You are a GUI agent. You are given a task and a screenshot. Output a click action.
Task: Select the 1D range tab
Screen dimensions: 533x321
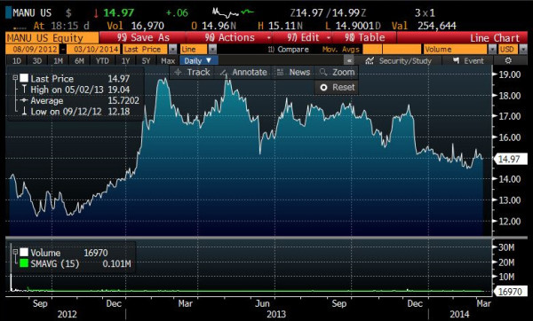pyautogui.click(x=17, y=61)
